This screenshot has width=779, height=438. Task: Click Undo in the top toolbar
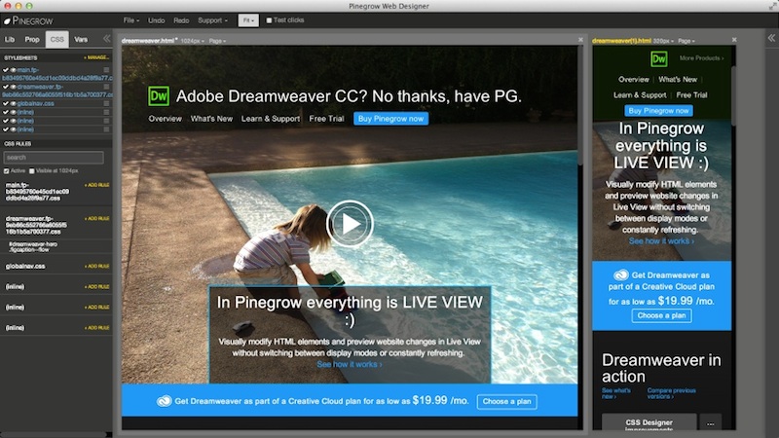(156, 20)
